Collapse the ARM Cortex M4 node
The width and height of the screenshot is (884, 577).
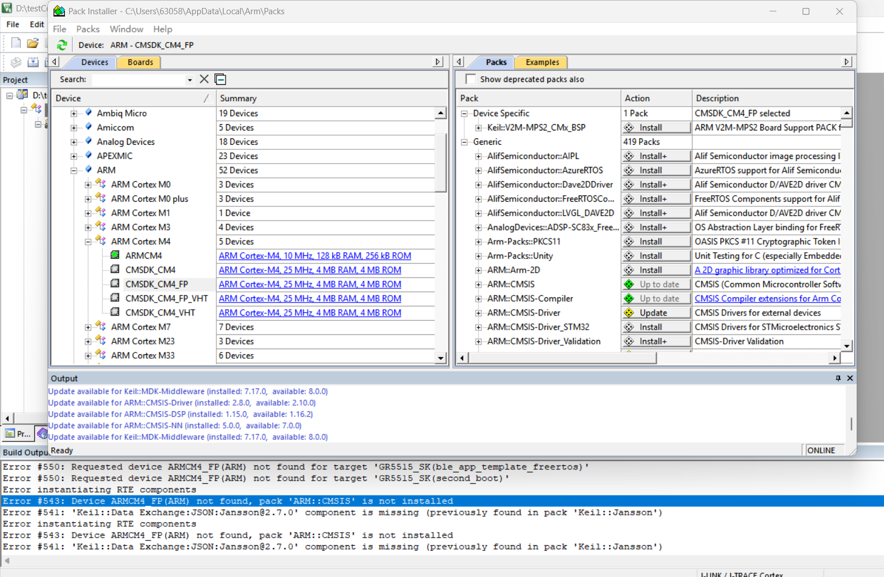pos(88,242)
